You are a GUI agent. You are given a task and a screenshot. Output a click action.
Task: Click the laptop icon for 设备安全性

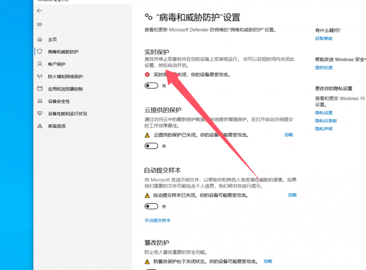click(40, 101)
